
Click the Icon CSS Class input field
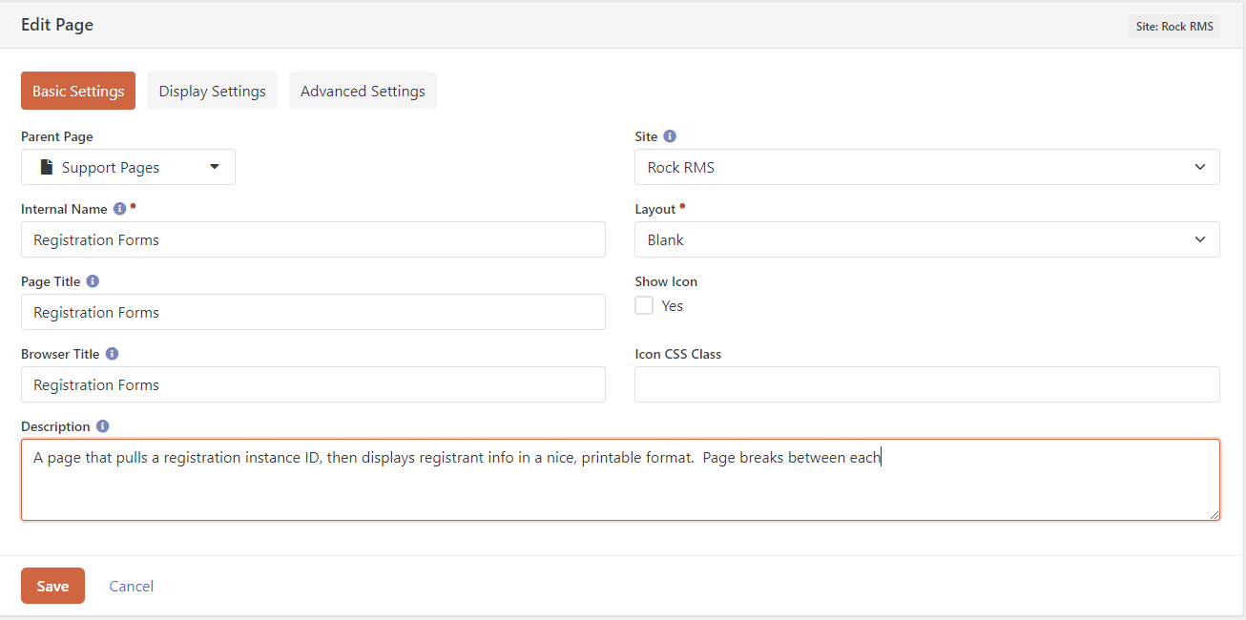(x=926, y=384)
